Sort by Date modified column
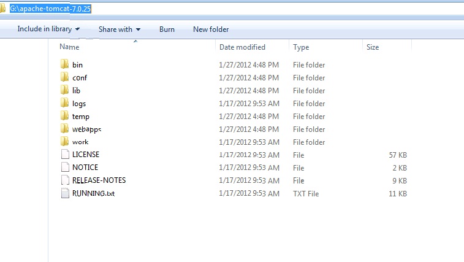 point(242,47)
